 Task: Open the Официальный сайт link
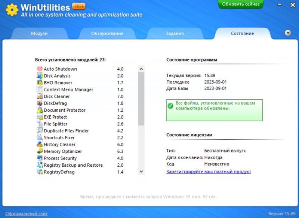(x=26, y=214)
